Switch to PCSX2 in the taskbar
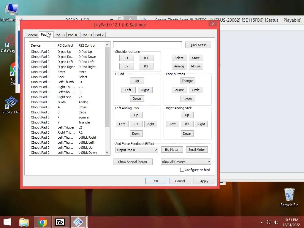The width and height of the screenshot is (304, 228). 78,222
